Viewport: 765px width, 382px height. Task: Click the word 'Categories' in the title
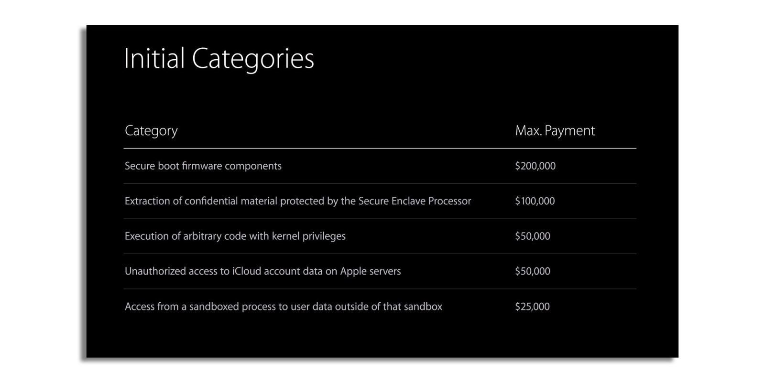point(253,59)
